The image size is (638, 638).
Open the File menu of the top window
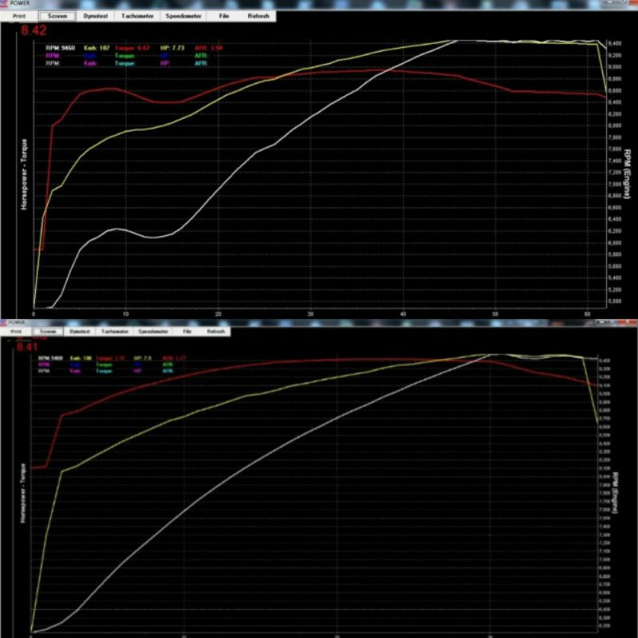(x=223, y=15)
